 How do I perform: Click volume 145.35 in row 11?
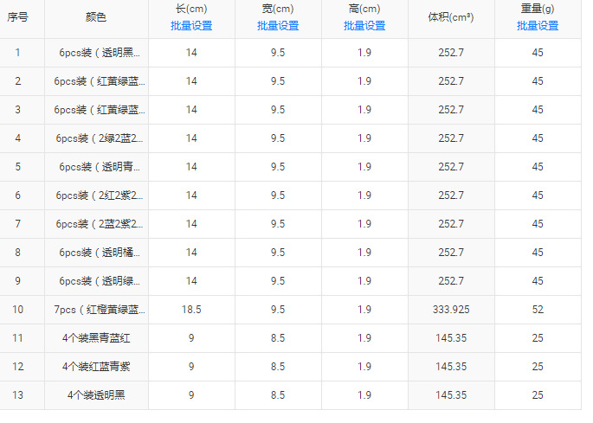451,338
